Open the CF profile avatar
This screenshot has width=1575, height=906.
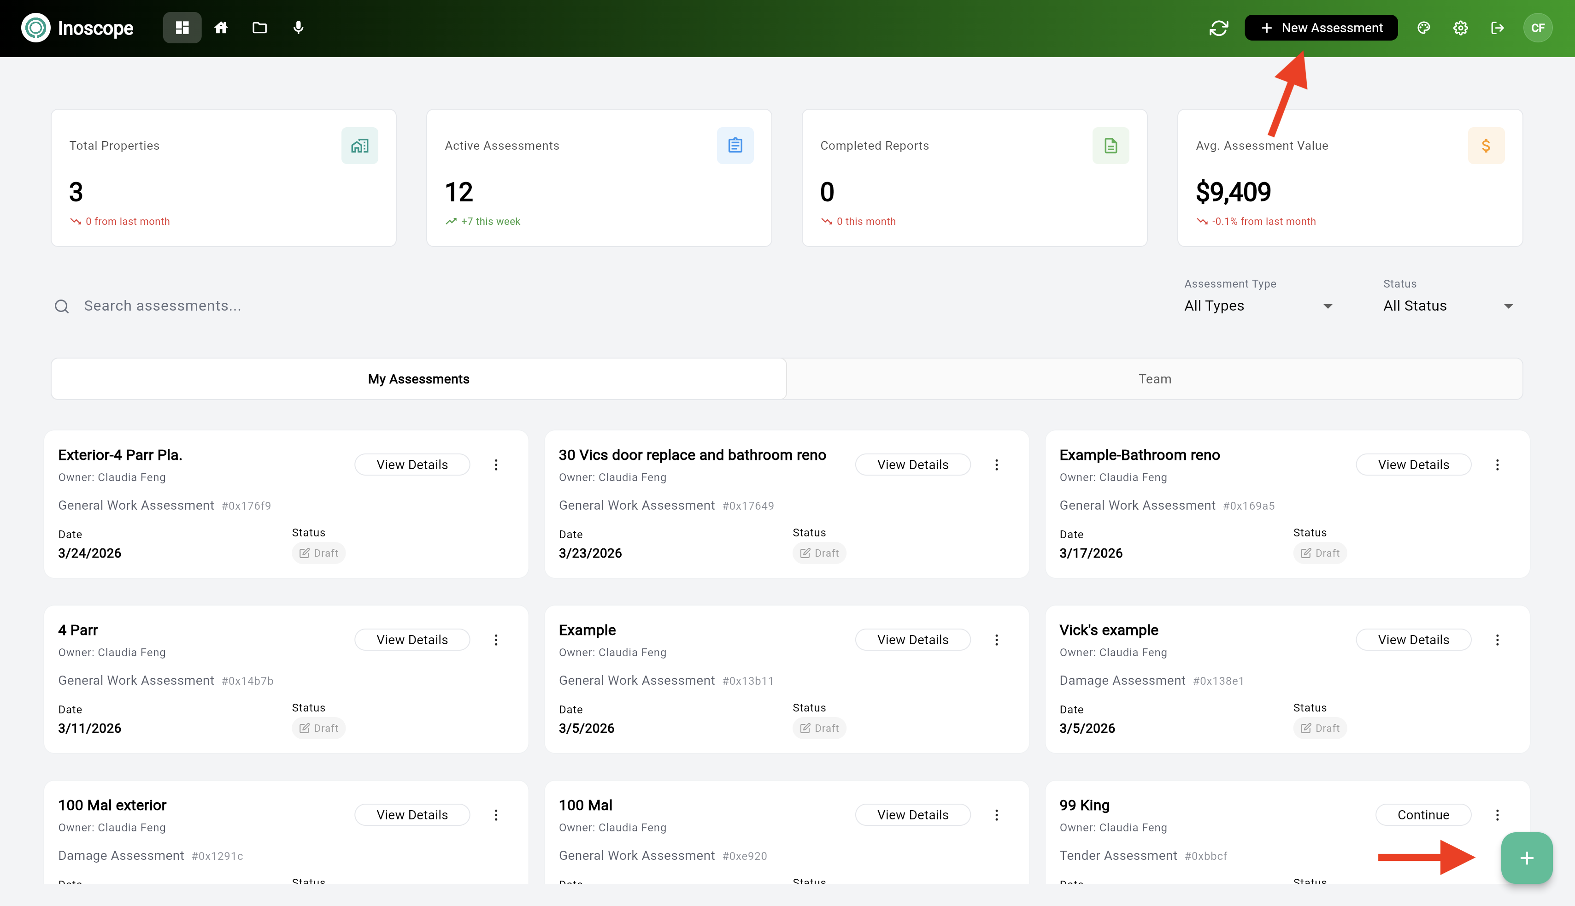tap(1538, 27)
